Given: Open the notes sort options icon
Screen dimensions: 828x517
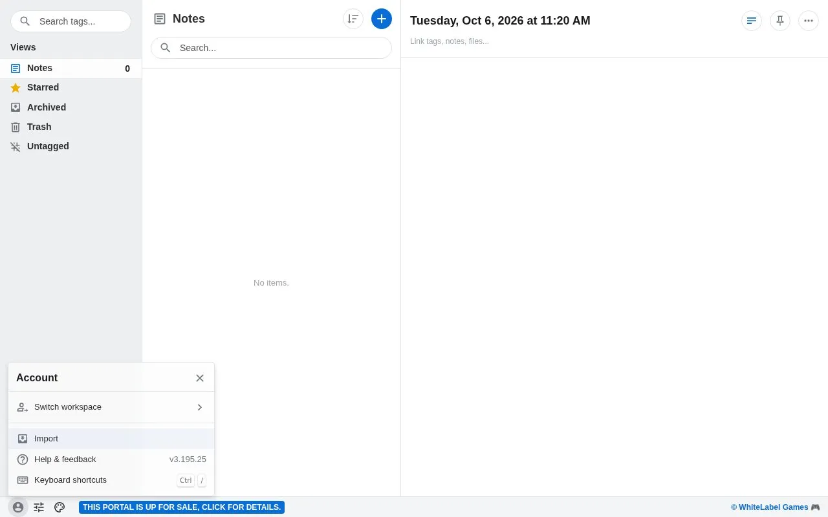Looking at the screenshot, I should pos(353,19).
